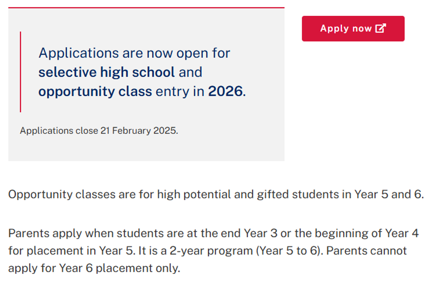
Task: Click the external link icon in Apply now
Action: [381, 28]
